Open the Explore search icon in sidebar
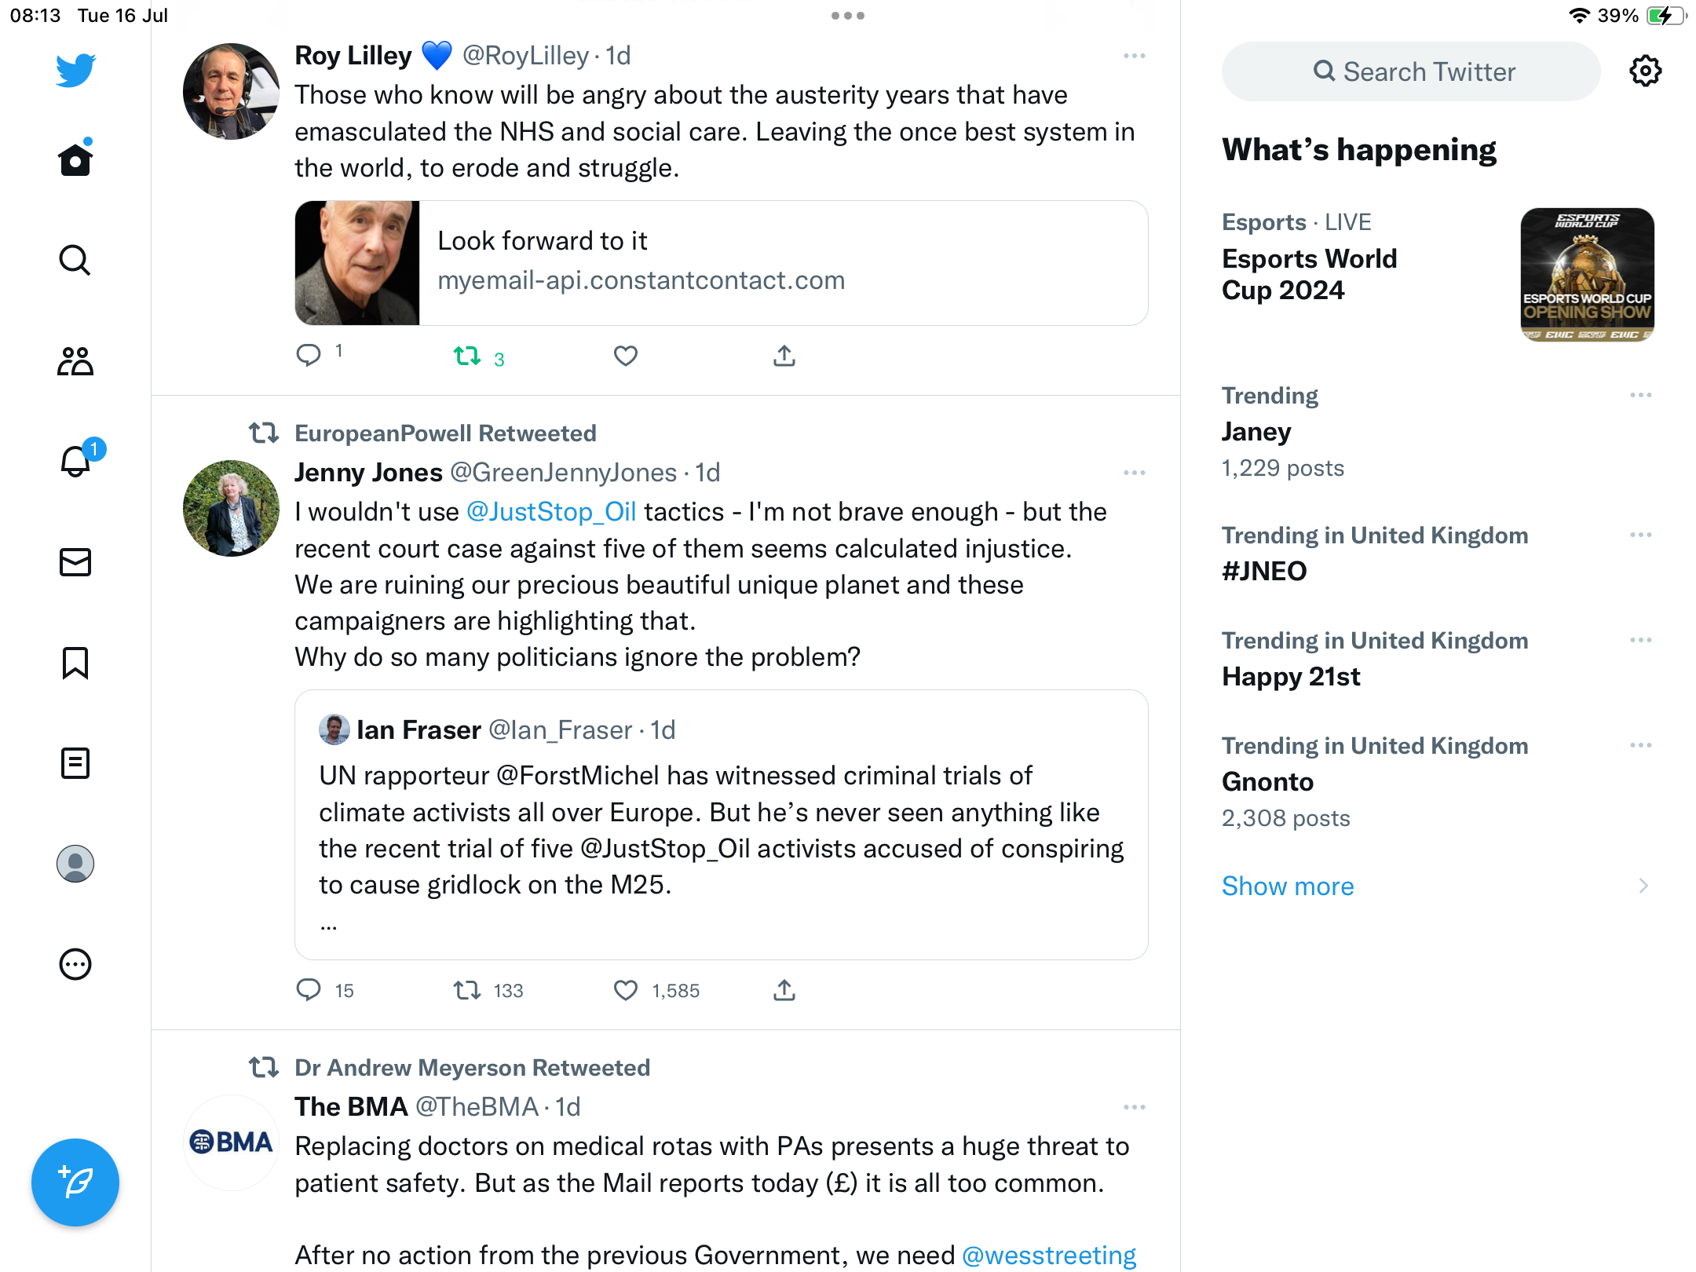The image size is (1696, 1272). coord(75,261)
